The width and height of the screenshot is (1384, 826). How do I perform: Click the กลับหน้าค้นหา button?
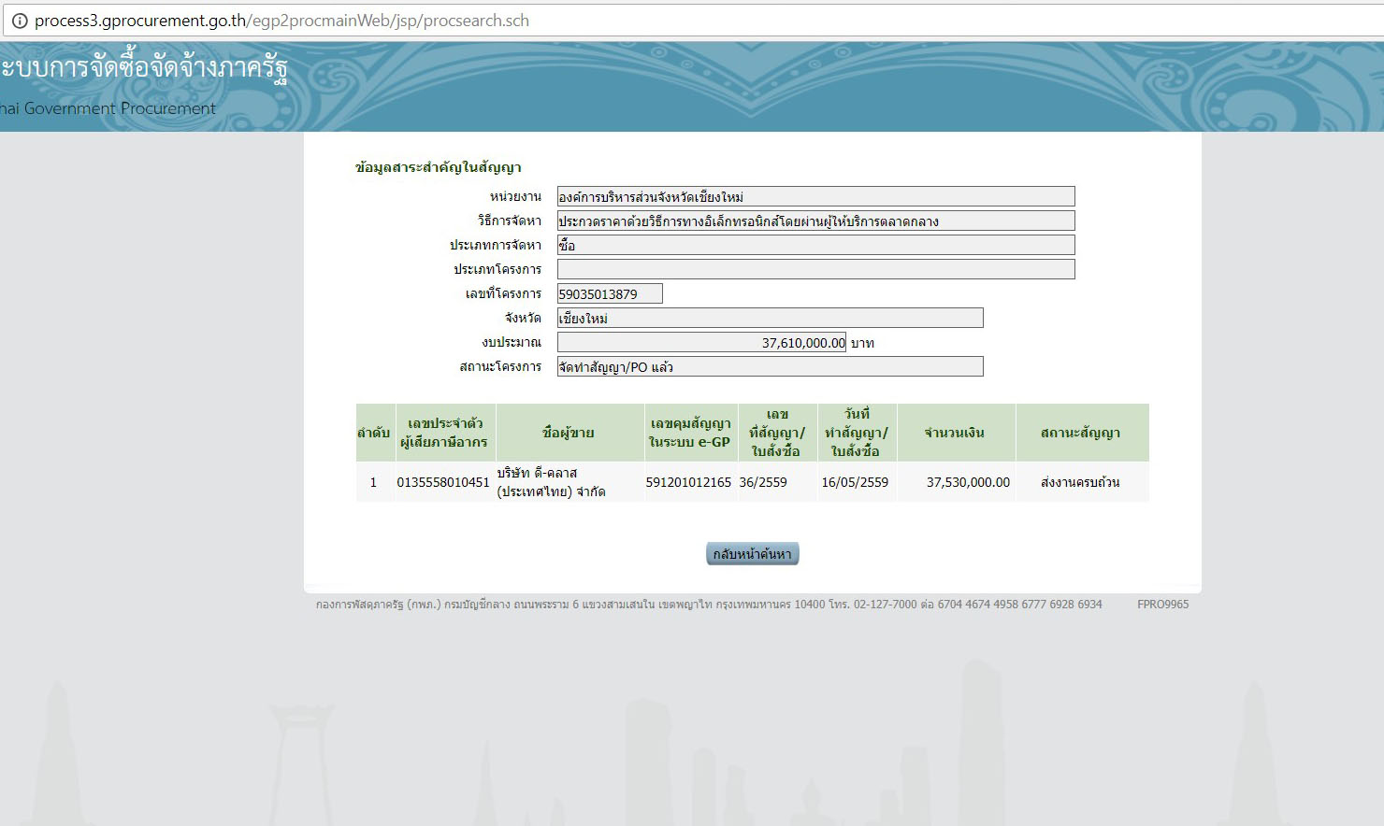(752, 554)
